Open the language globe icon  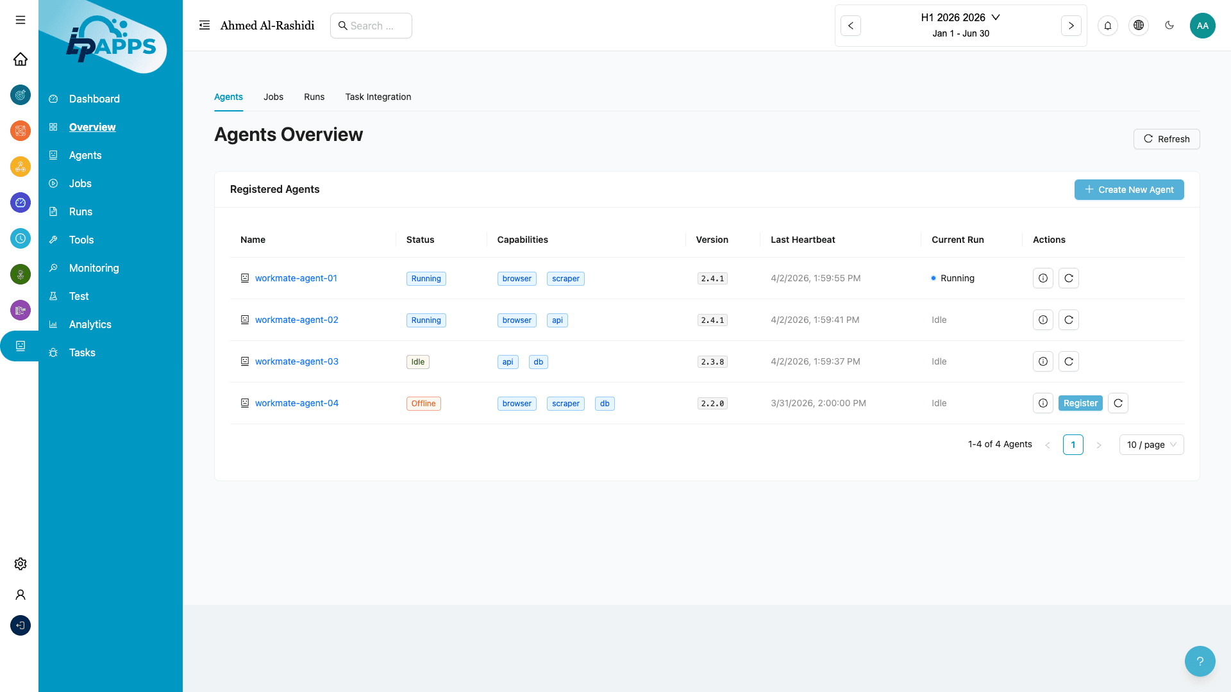(1138, 26)
